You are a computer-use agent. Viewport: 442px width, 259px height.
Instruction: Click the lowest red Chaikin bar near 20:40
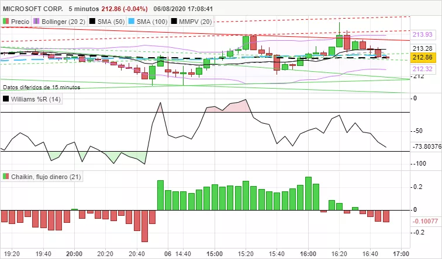pyautogui.click(x=144, y=226)
